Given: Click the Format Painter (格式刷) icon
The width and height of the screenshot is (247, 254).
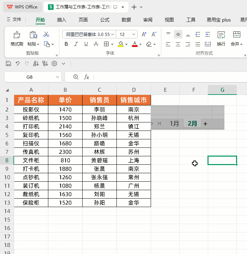Looking at the screenshot, I should pos(17,35).
